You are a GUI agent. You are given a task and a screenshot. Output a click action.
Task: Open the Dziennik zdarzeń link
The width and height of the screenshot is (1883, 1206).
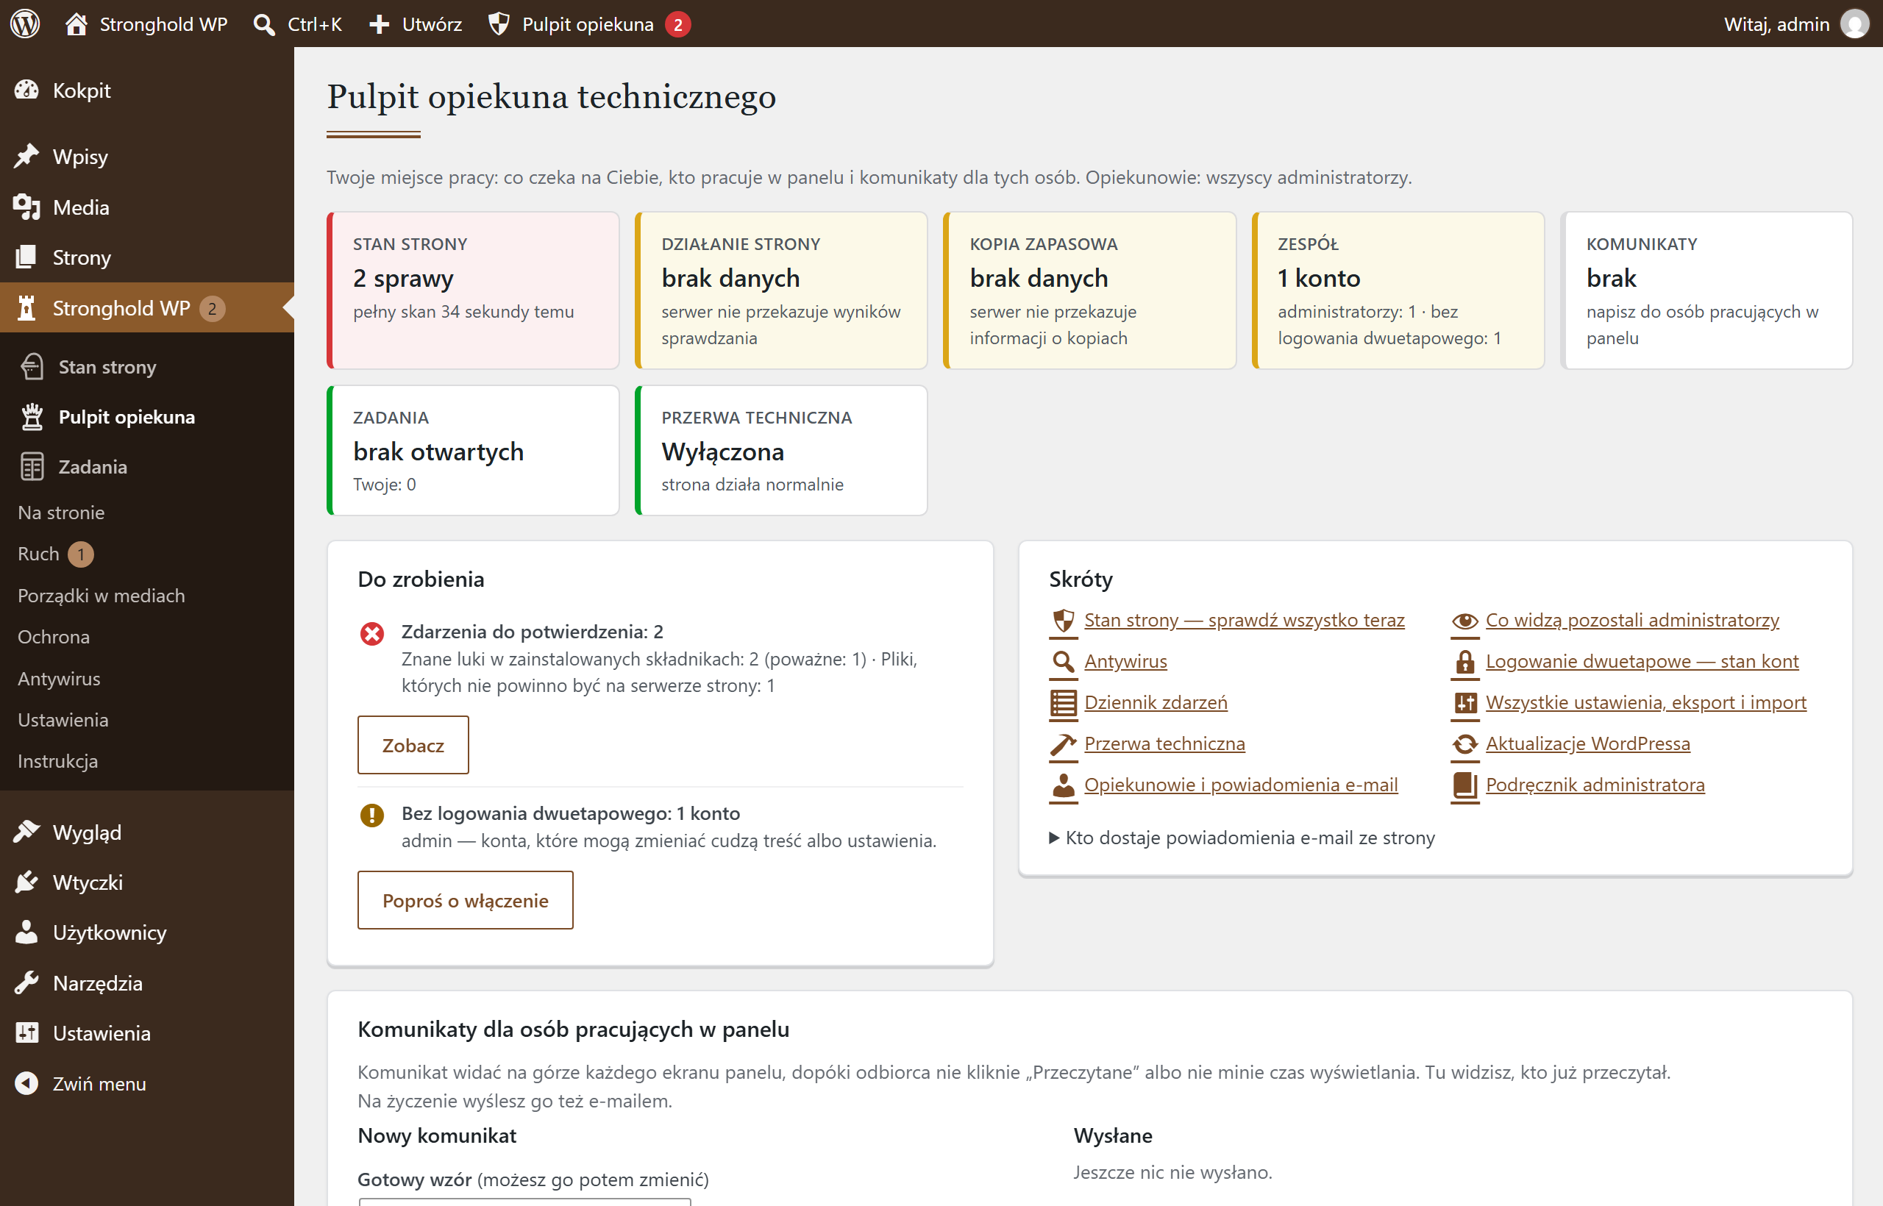click(x=1156, y=702)
